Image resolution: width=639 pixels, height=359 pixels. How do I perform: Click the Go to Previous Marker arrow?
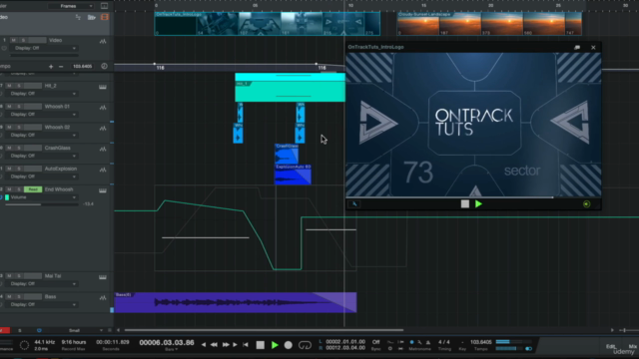pos(204,345)
